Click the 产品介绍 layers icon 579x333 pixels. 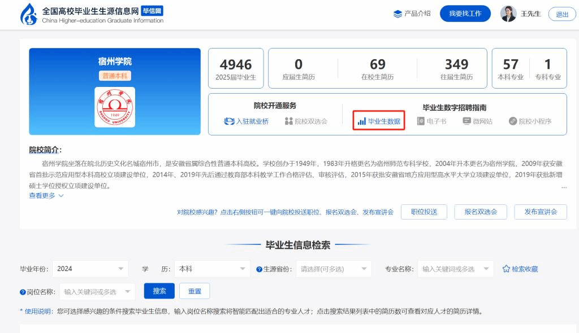tap(397, 14)
